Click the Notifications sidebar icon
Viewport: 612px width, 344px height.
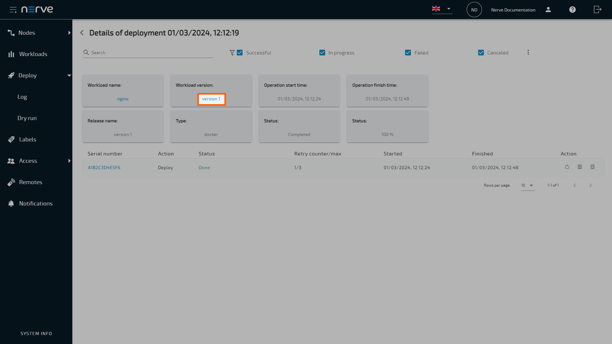(11, 204)
